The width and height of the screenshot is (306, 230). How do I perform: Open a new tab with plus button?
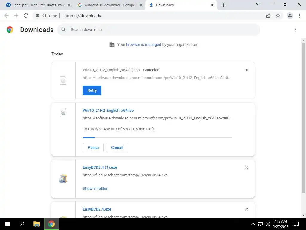click(224, 5)
